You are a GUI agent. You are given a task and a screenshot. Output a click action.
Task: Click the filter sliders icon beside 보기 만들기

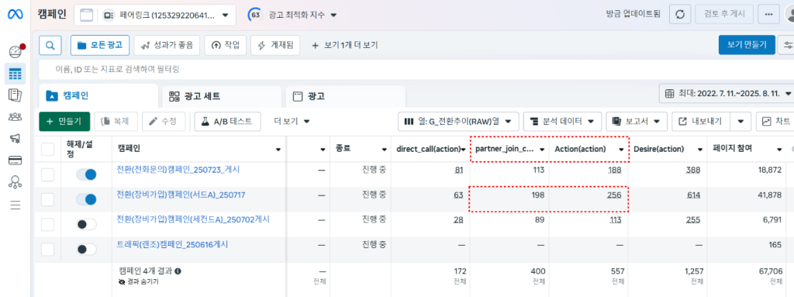788,45
